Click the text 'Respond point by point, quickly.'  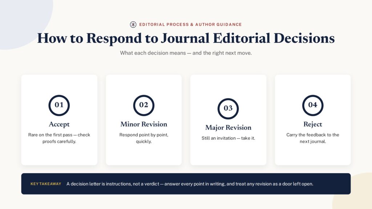click(144, 138)
